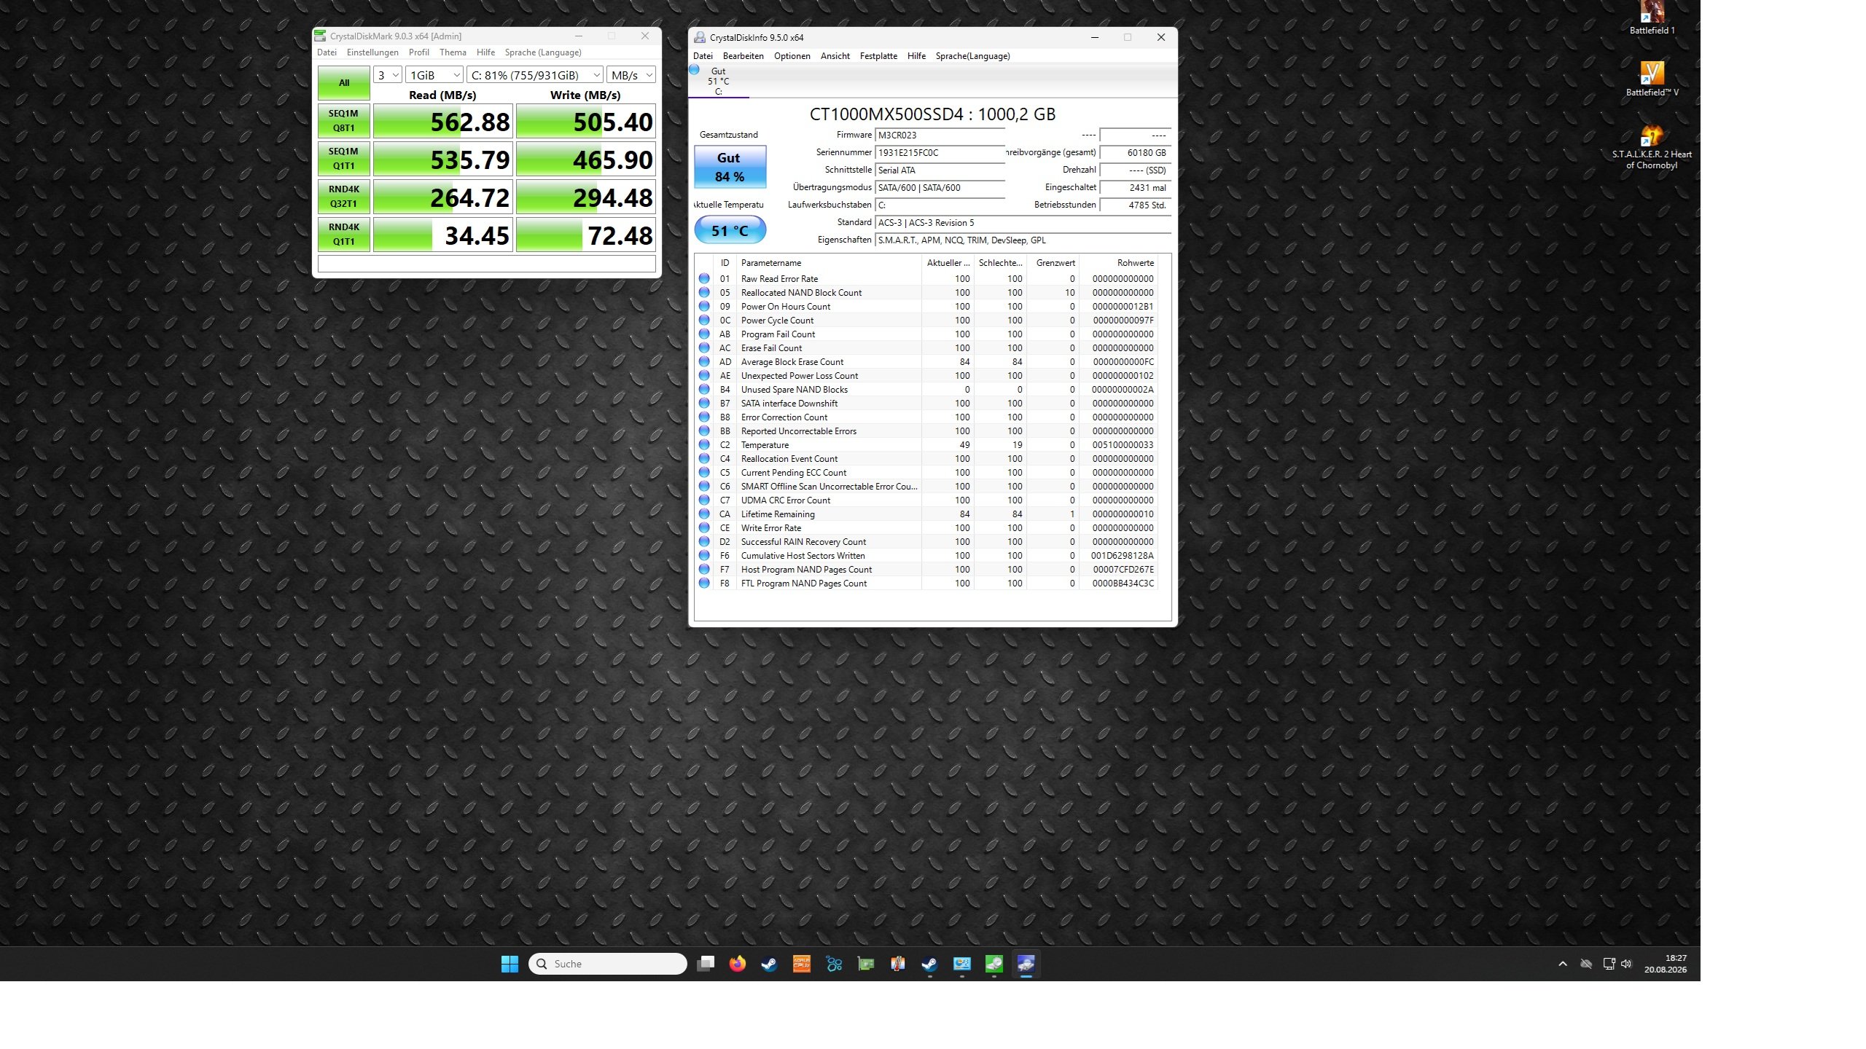
Task: Run the SEQ1M Q1T1 test
Action: [344, 159]
